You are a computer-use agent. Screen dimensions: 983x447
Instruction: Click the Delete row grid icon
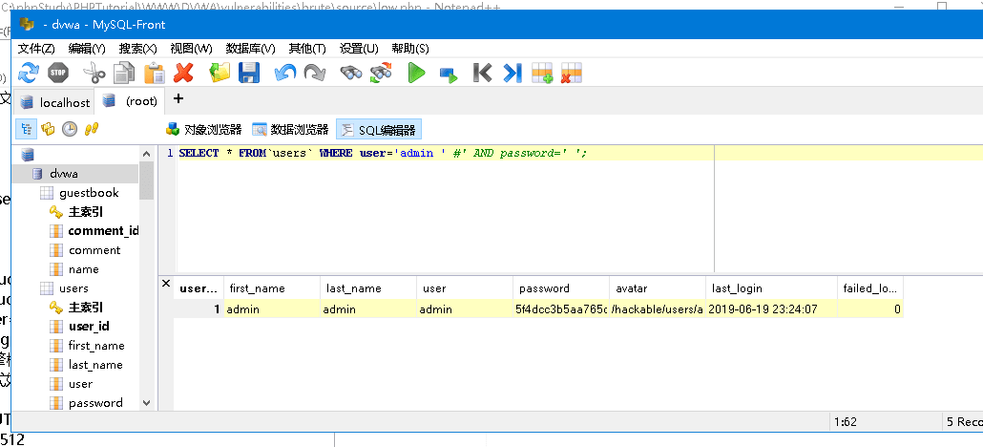click(x=572, y=73)
